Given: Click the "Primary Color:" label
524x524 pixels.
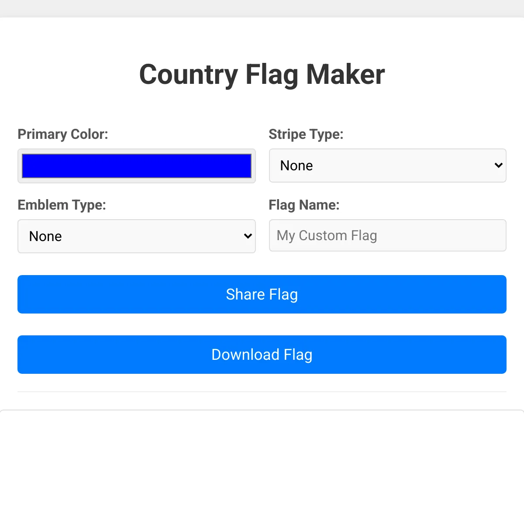Looking at the screenshot, I should pyautogui.click(x=63, y=134).
